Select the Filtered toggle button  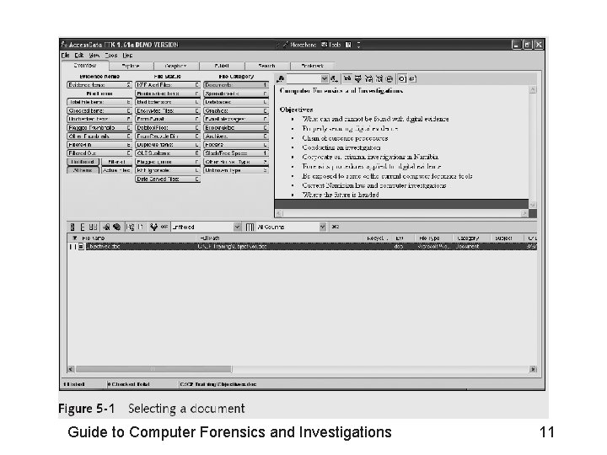(116, 162)
